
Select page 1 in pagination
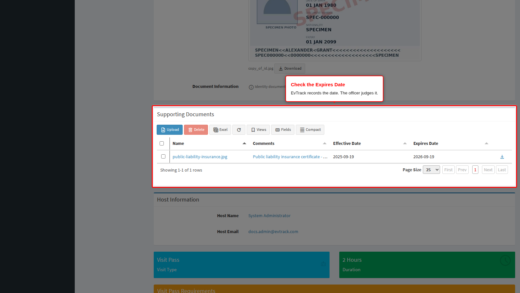475,170
